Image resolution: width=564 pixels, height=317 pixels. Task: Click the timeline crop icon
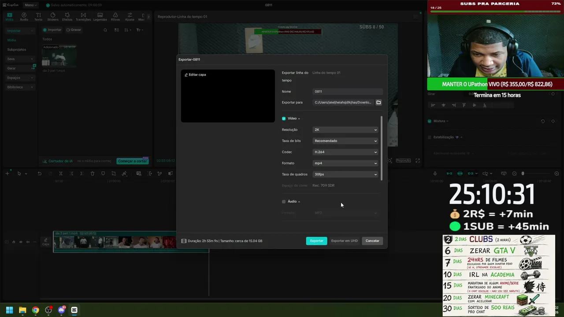point(114,173)
